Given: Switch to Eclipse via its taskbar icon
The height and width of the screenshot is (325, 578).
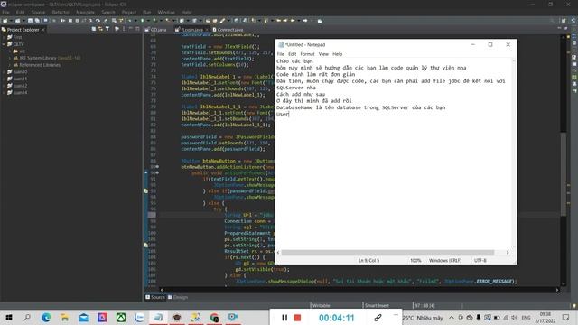Looking at the screenshot, I should tap(177, 318).
